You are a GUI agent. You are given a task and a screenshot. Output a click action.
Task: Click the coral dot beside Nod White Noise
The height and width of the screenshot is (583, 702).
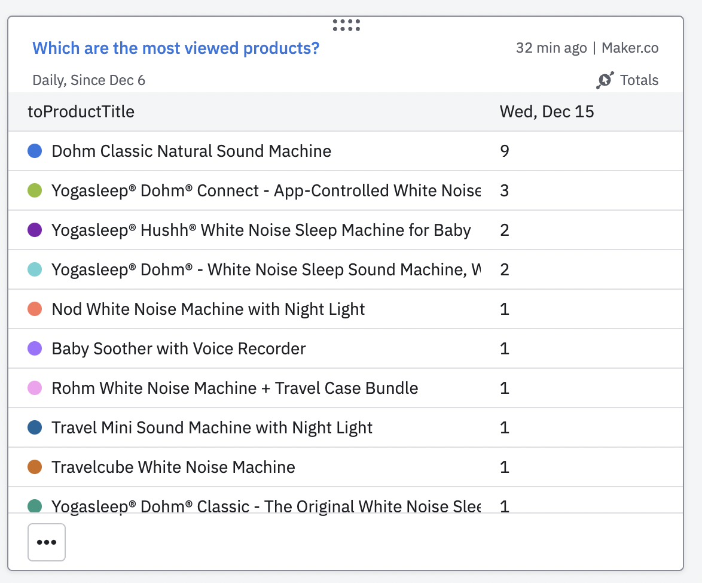pos(35,309)
